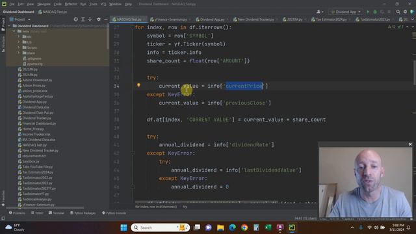This screenshot has width=416, height=234.
Task: Collapse all in Project panel
Action: point(90,19)
